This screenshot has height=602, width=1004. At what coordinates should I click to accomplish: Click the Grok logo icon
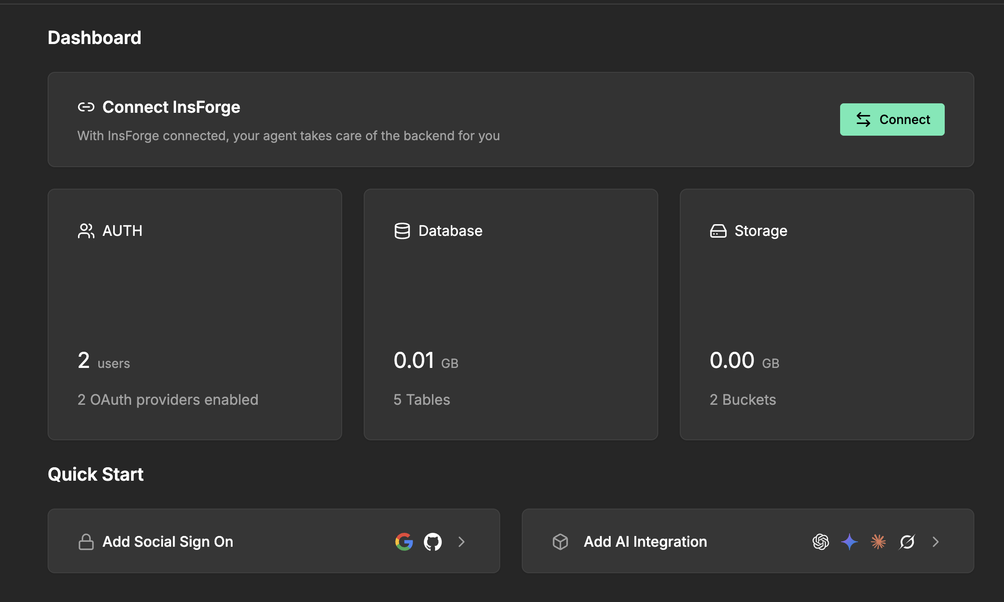click(907, 541)
